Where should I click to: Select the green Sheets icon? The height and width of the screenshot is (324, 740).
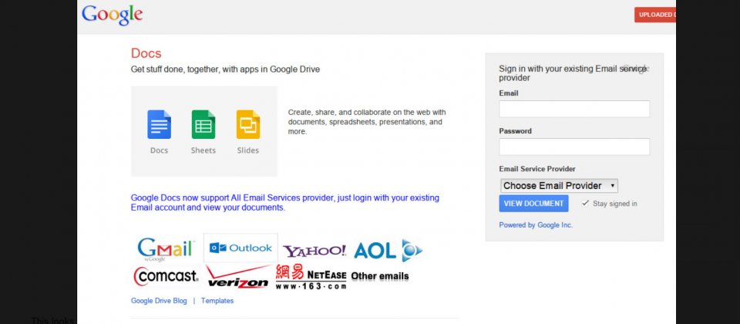(x=203, y=125)
